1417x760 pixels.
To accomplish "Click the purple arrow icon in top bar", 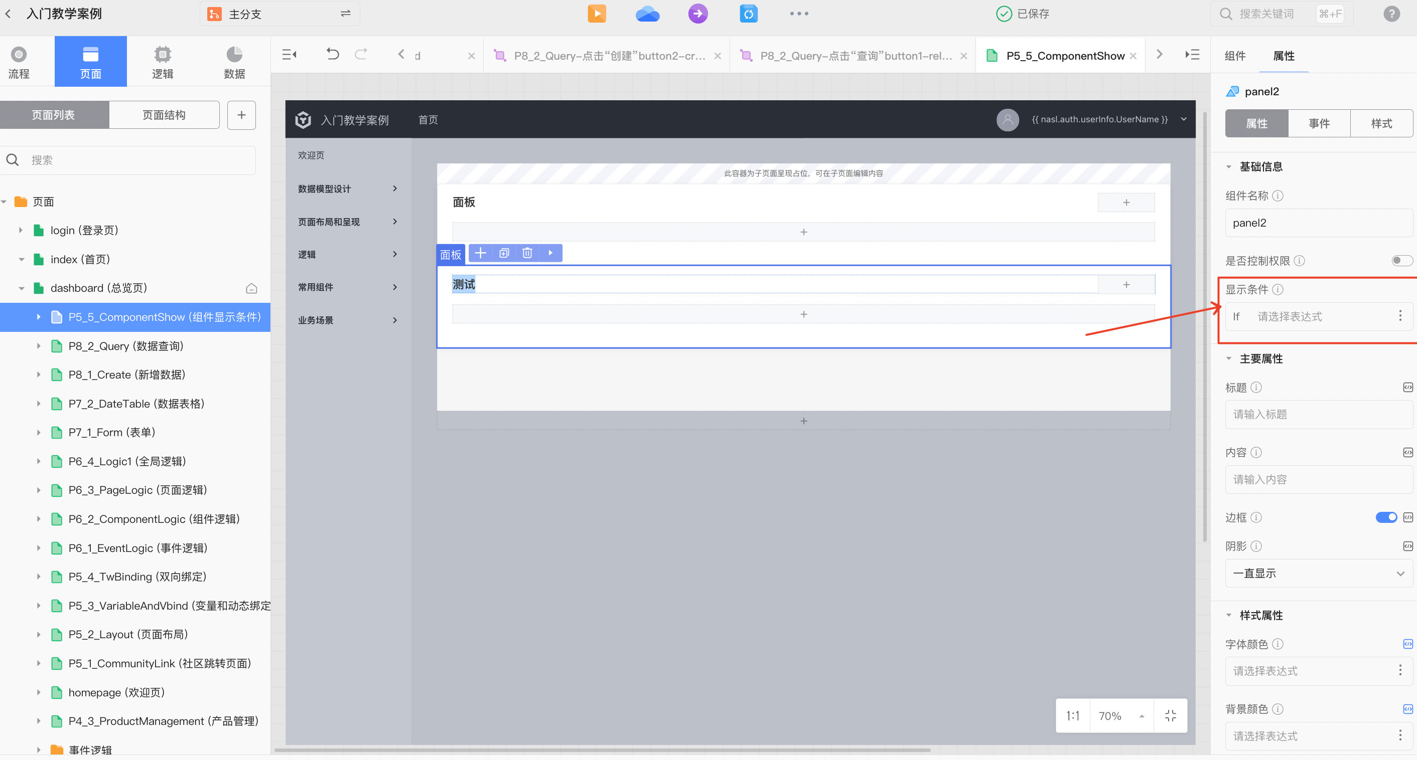I will point(697,14).
